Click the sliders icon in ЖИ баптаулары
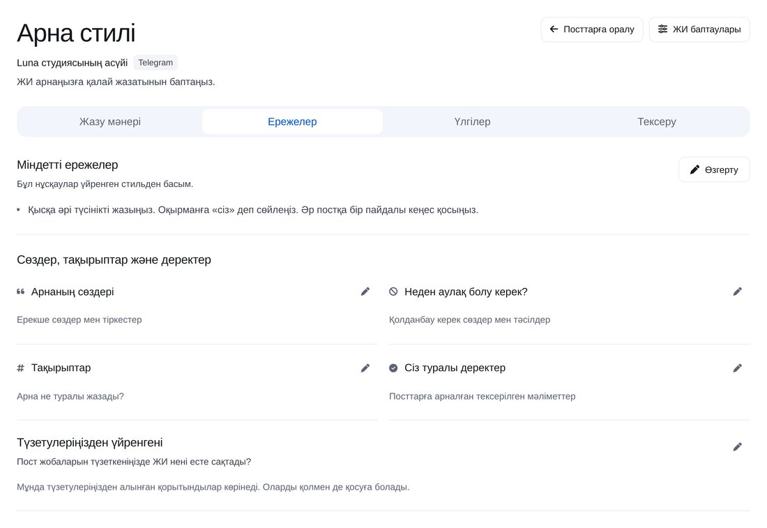 tap(662, 29)
